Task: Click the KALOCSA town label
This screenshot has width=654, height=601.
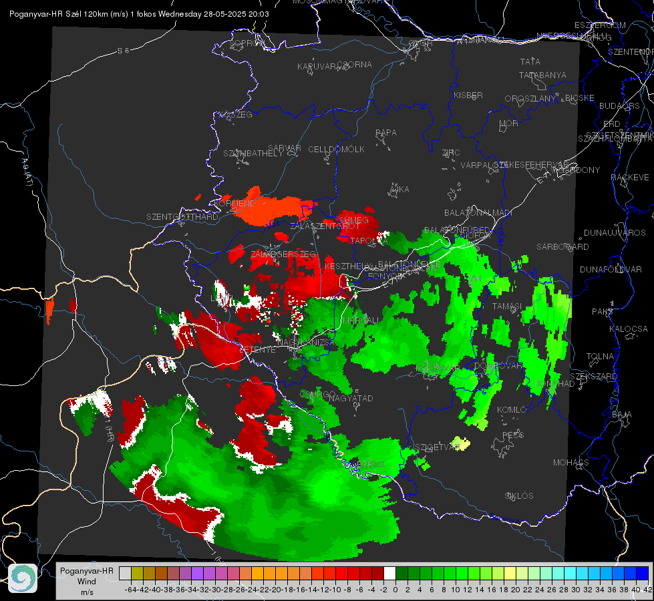Action: pos(629,329)
